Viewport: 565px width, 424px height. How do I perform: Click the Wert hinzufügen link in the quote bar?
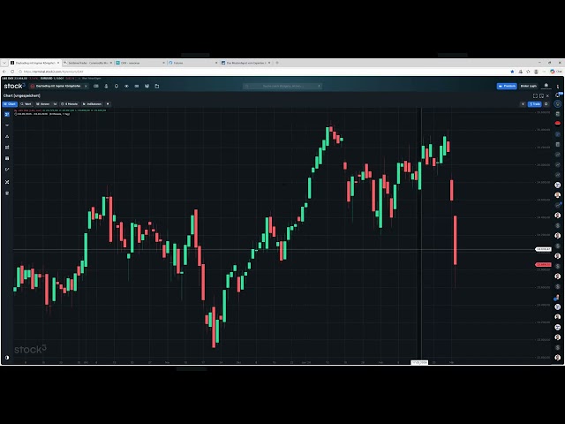click(91, 78)
